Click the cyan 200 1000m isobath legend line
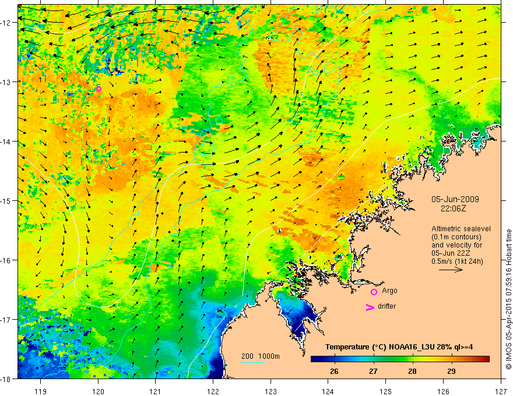The height and width of the screenshot is (396, 513). (x=253, y=362)
